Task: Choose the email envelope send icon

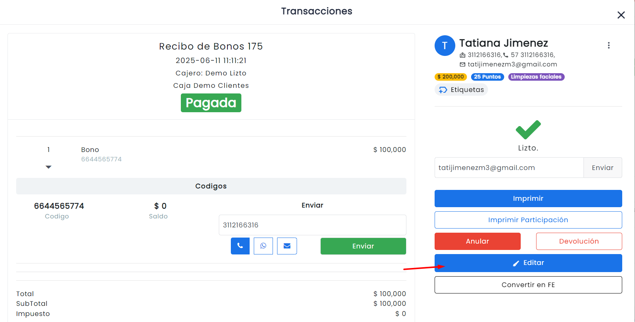Action: (287, 246)
